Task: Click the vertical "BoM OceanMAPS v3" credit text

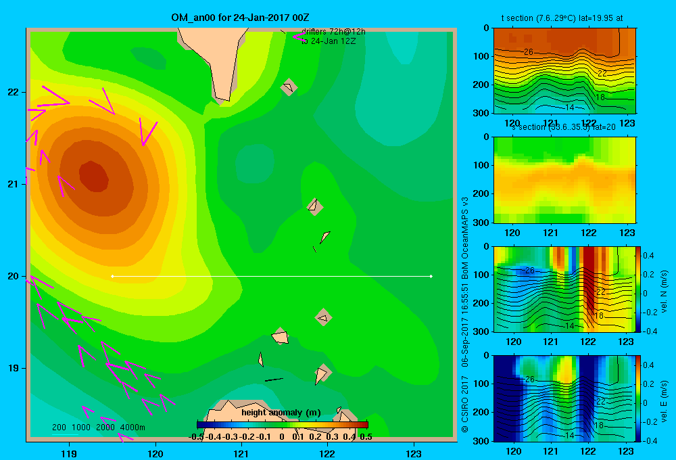Action: [465, 237]
